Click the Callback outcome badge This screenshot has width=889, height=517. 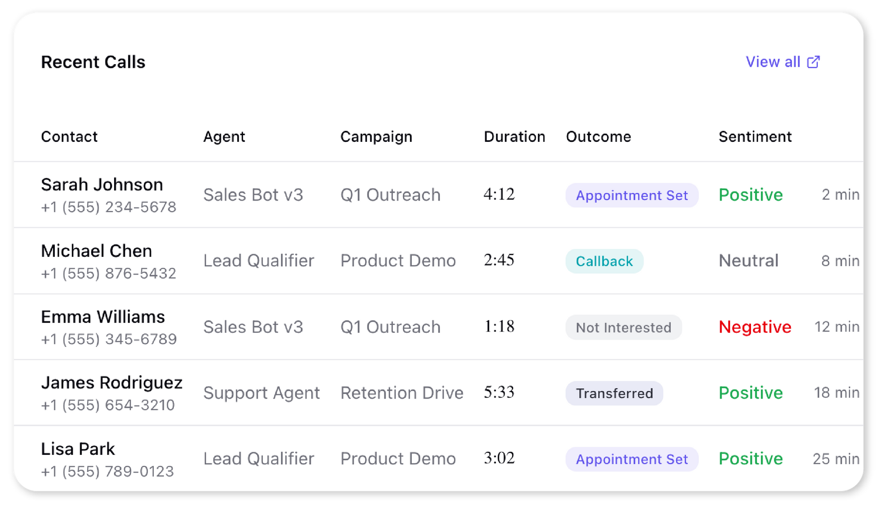tap(604, 261)
